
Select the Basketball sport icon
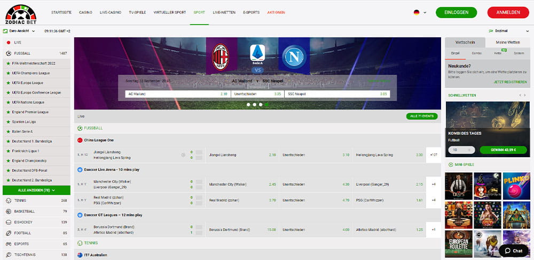tap(9, 212)
